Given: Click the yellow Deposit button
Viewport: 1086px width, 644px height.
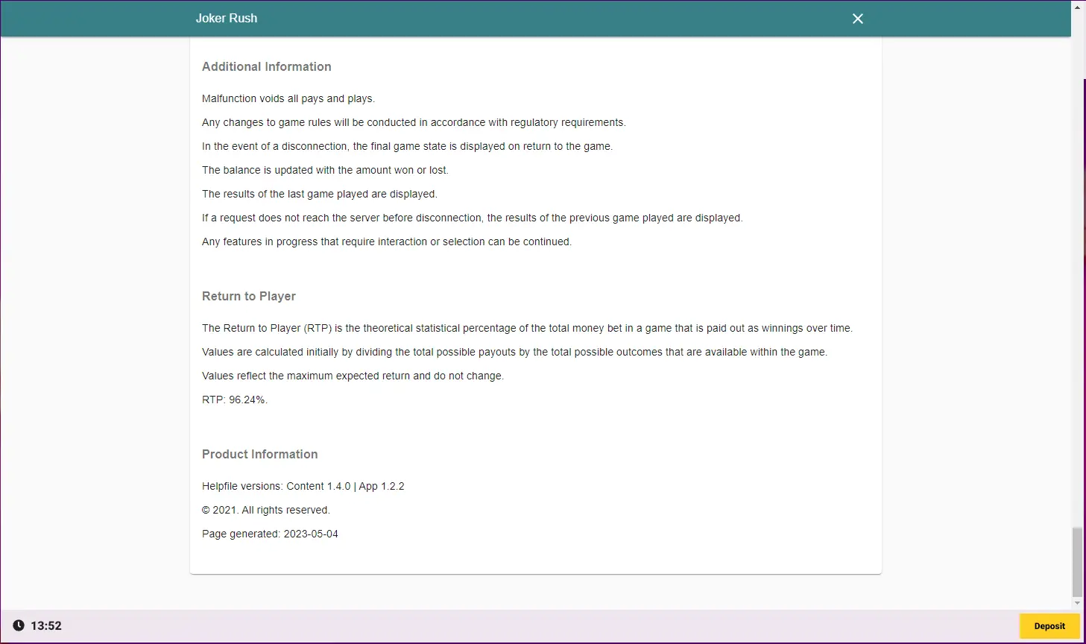Looking at the screenshot, I should point(1049,626).
